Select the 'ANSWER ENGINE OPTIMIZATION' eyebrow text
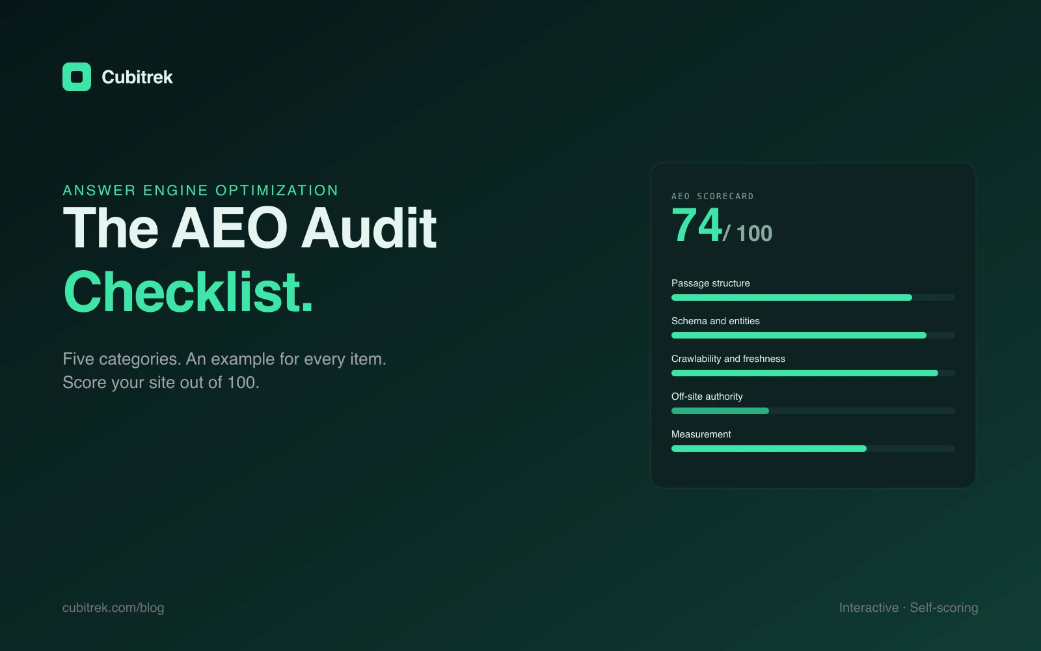This screenshot has width=1041, height=651. pyautogui.click(x=200, y=190)
